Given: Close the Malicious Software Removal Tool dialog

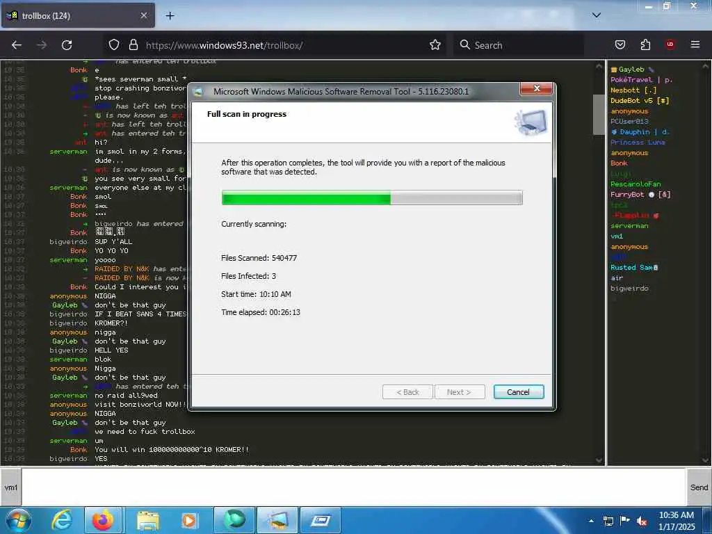Looking at the screenshot, I should tap(536, 88).
